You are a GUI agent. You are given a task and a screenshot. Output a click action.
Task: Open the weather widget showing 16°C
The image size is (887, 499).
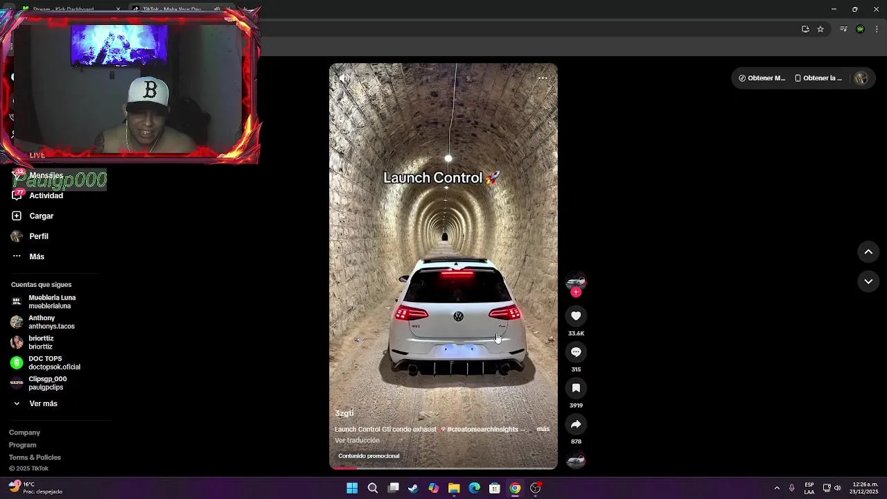point(35,488)
